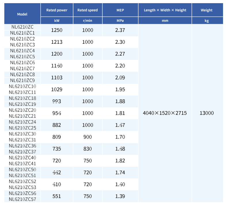
Task: Select model NL6210ZC18
Action: point(22,98)
